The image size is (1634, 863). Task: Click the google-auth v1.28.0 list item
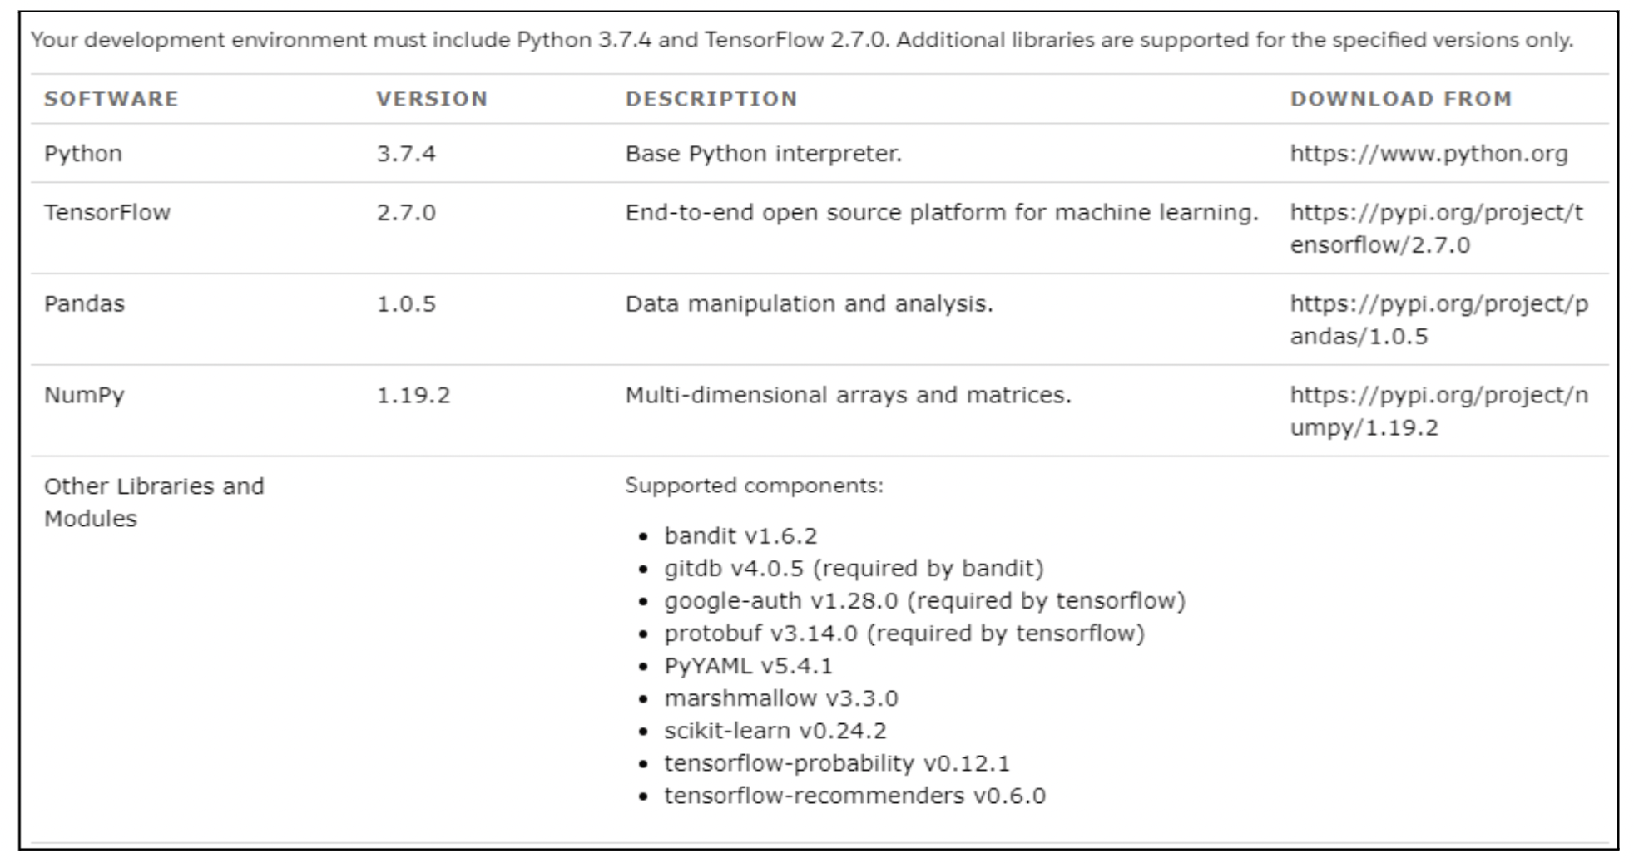(x=924, y=600)
